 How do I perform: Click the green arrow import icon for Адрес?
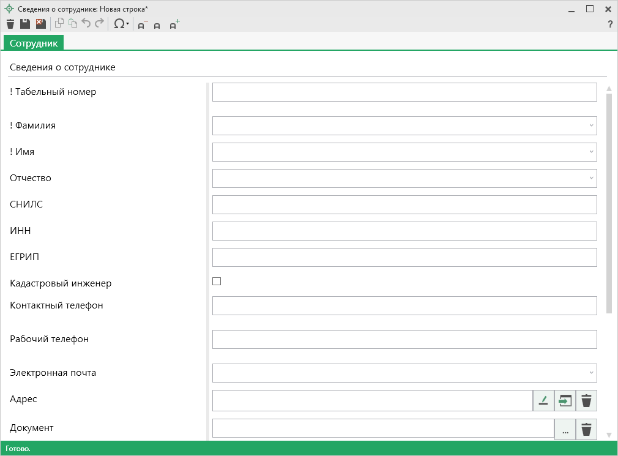(565, 401)
